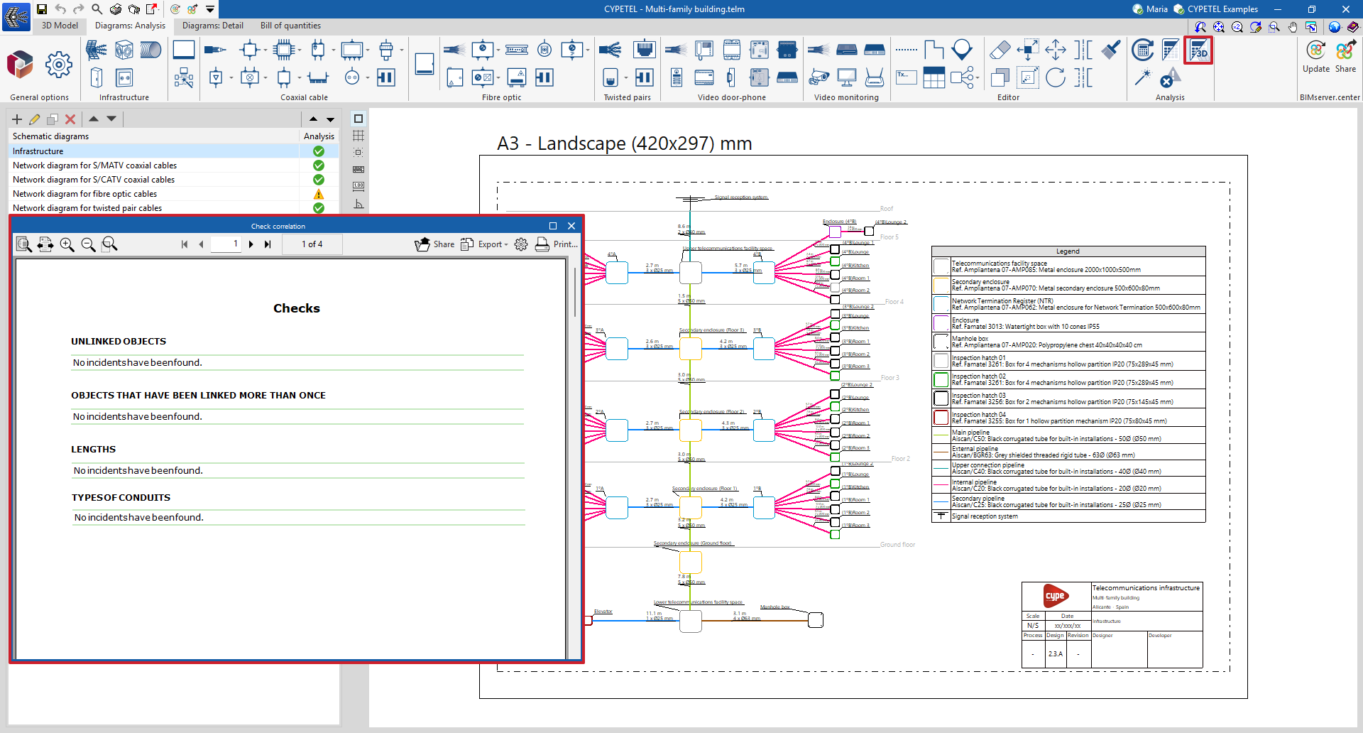The width and height of the screenshot is (1363, 733).
Task: Click the video monitoring camera icon
Action: click(x=819, y=77)
